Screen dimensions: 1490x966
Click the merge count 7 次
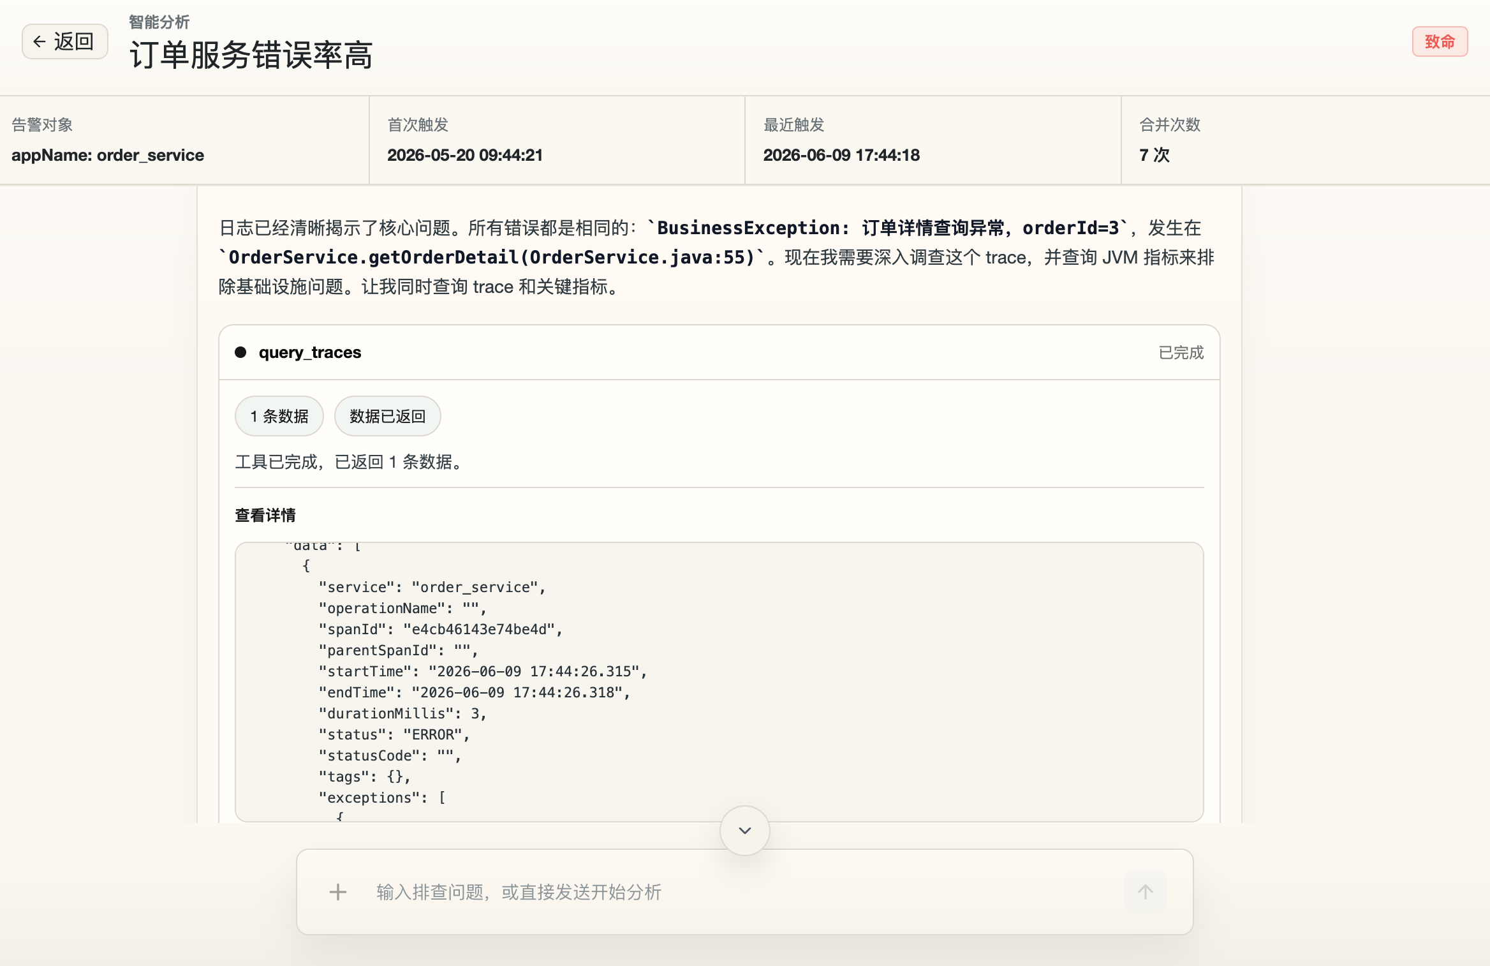(x=1154, y=155)
